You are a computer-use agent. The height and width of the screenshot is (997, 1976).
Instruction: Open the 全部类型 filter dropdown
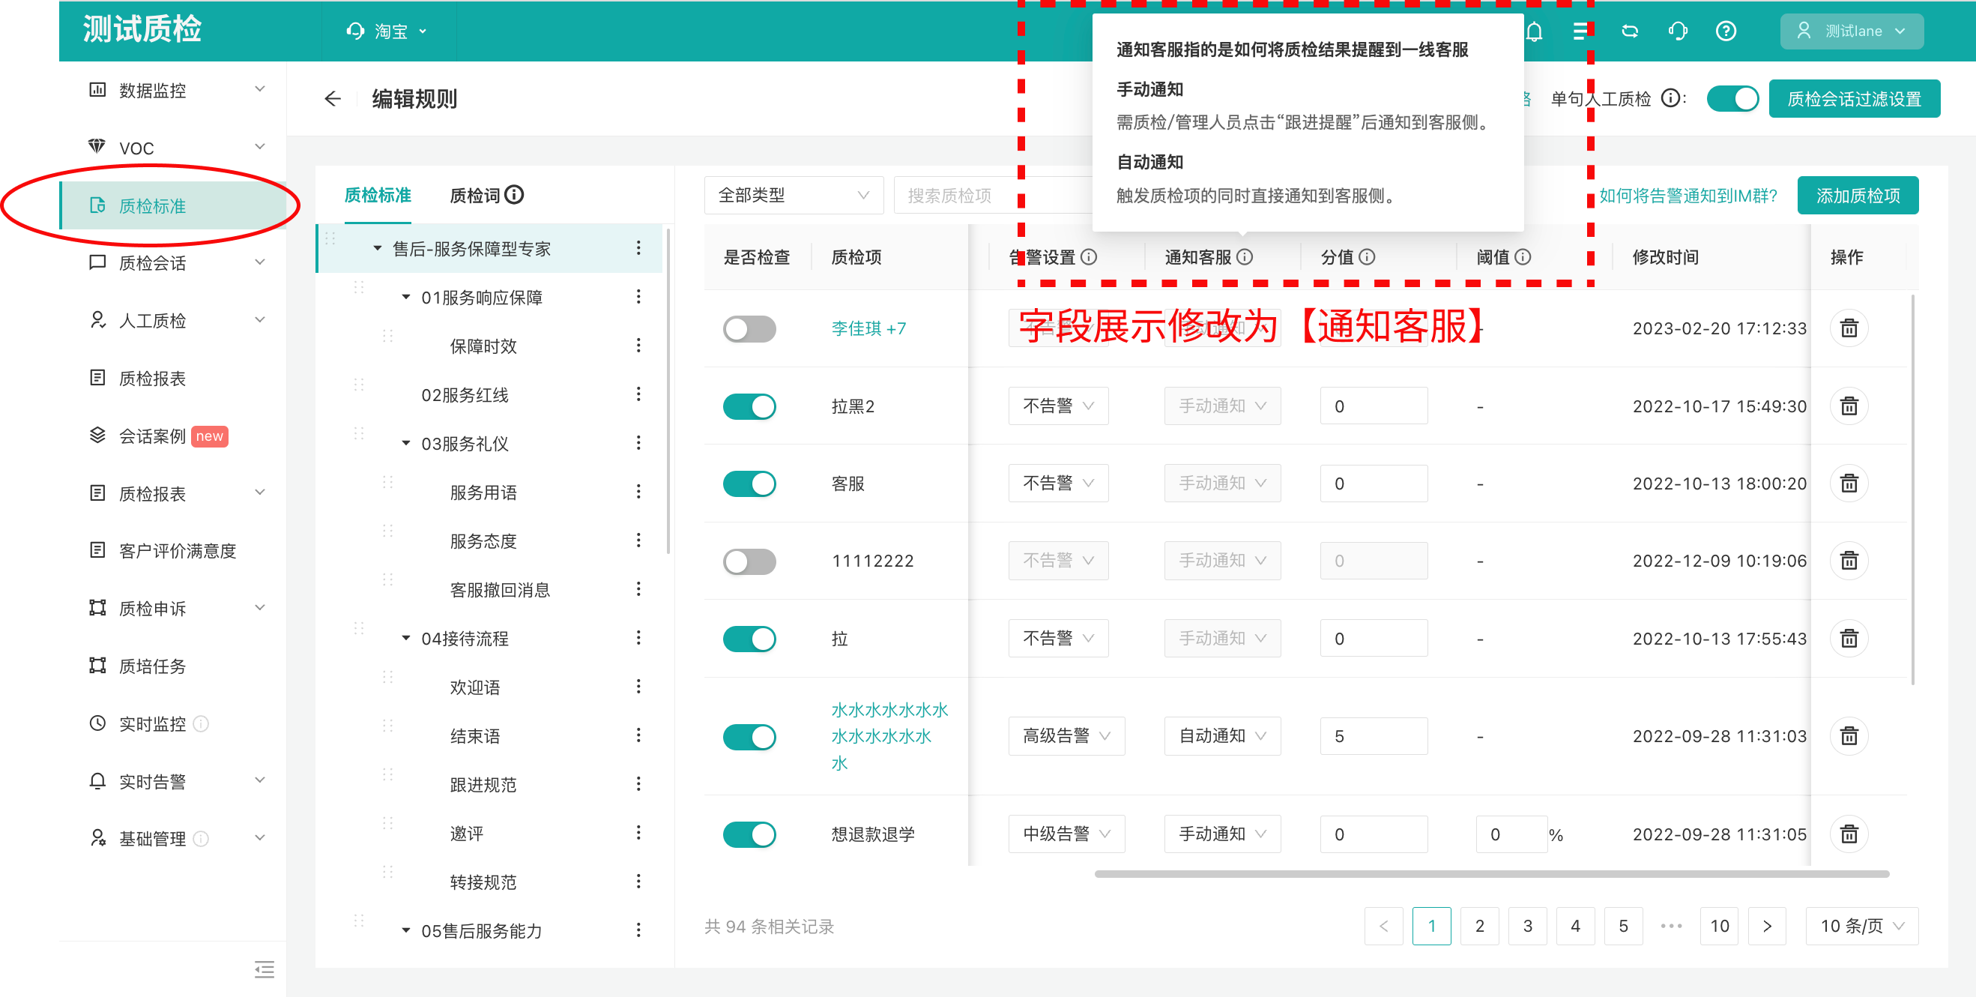(x=793, y=195)
